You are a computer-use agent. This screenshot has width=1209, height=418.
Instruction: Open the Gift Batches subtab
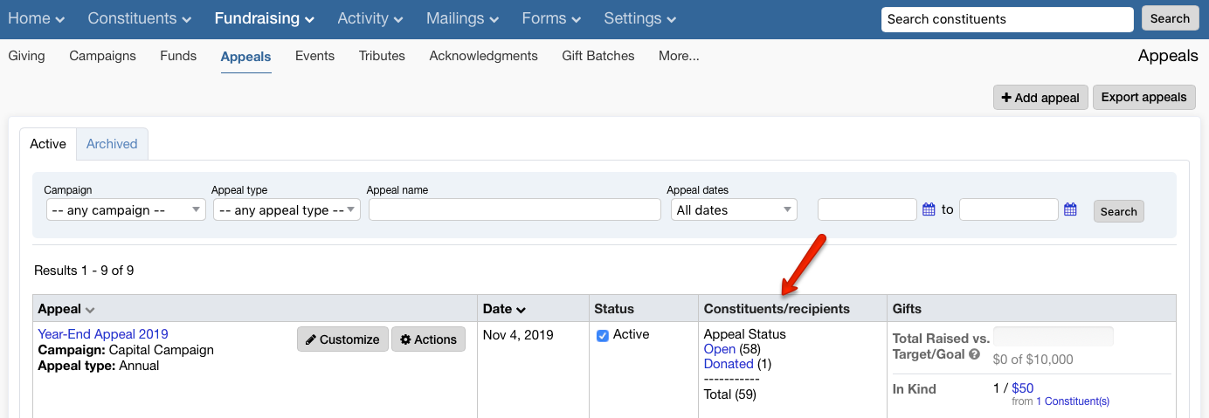tap(598, 56)
